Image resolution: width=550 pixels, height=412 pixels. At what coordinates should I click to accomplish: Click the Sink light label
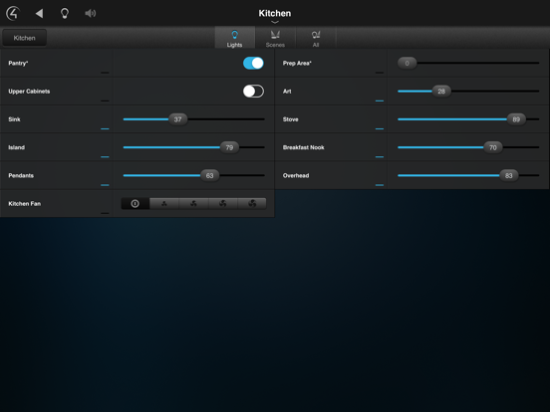[14, 119]
